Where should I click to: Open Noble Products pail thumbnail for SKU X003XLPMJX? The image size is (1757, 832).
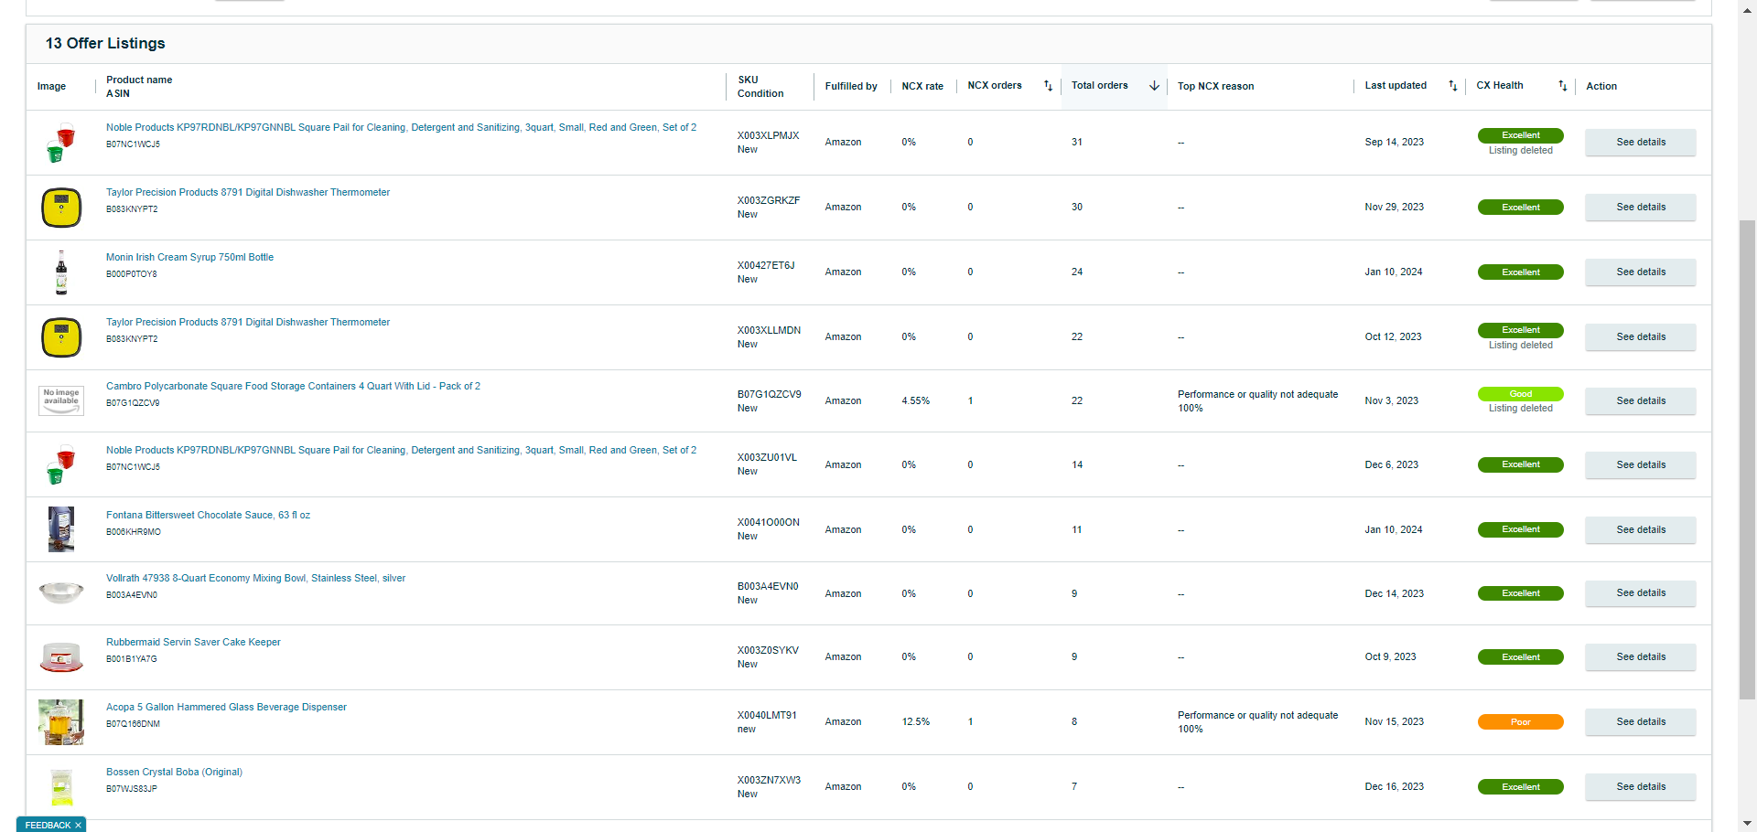(x=61, y=143)
